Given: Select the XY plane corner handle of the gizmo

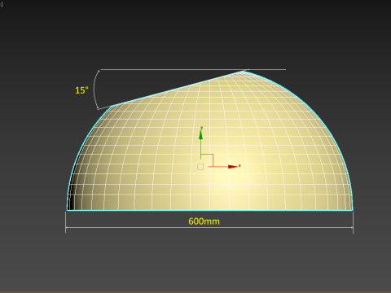Looking at the screenshot, I should (207, 160).
